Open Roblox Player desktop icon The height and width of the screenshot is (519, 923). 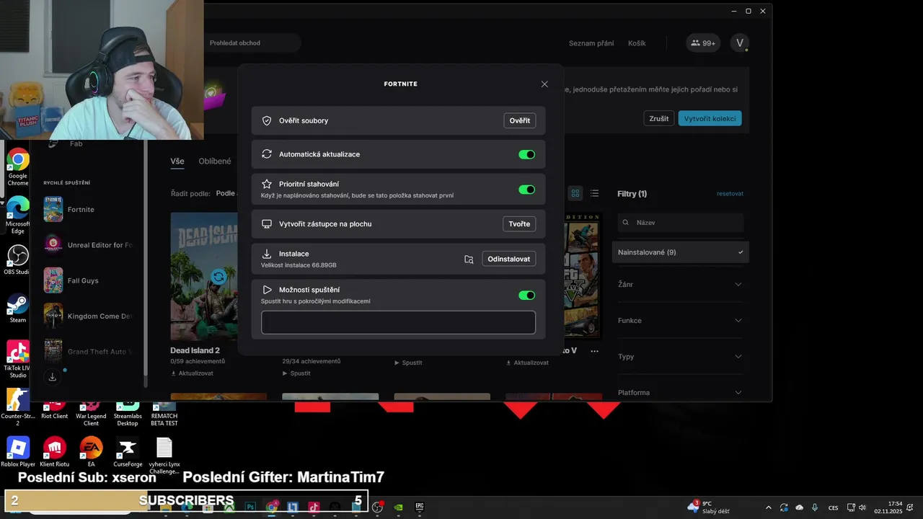pos(18,452)
